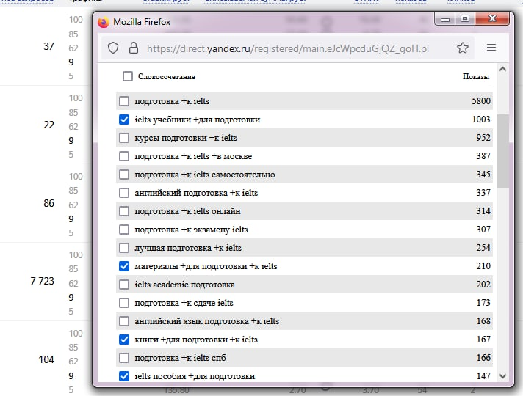Click 37 in the background table
The height and width of the screenshot is (396, 523).
pyautogui.click(x=48, y=46)
